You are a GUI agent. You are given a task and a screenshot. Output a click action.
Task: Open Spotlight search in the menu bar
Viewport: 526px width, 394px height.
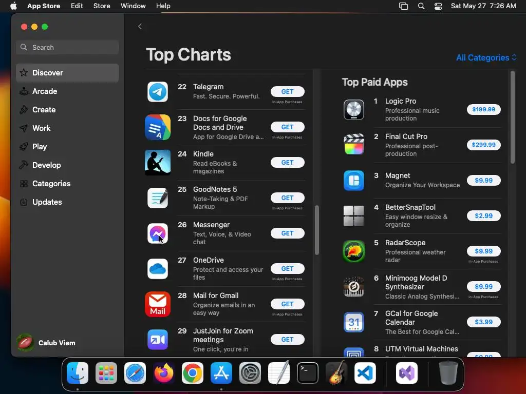point(421,6)
